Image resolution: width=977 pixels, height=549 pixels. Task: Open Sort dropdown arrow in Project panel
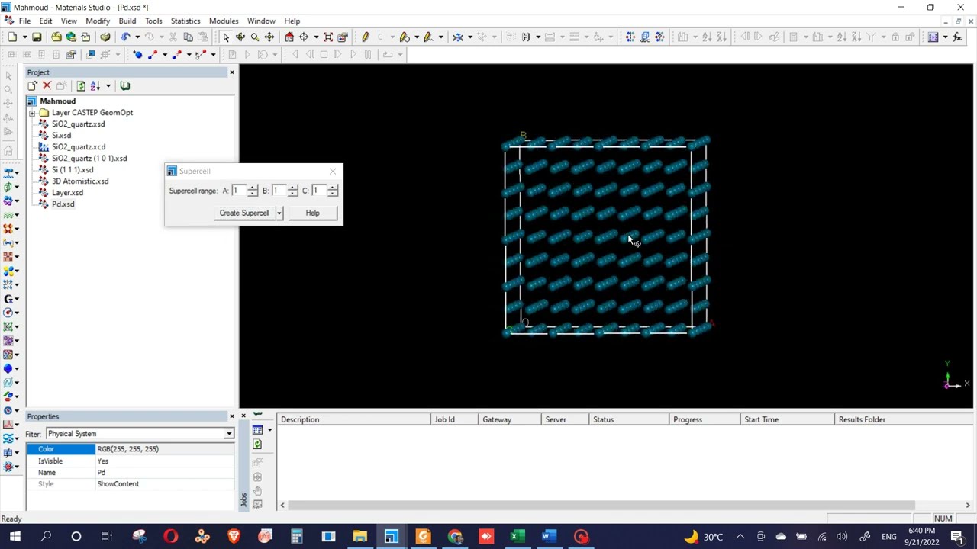click(108, 86)
